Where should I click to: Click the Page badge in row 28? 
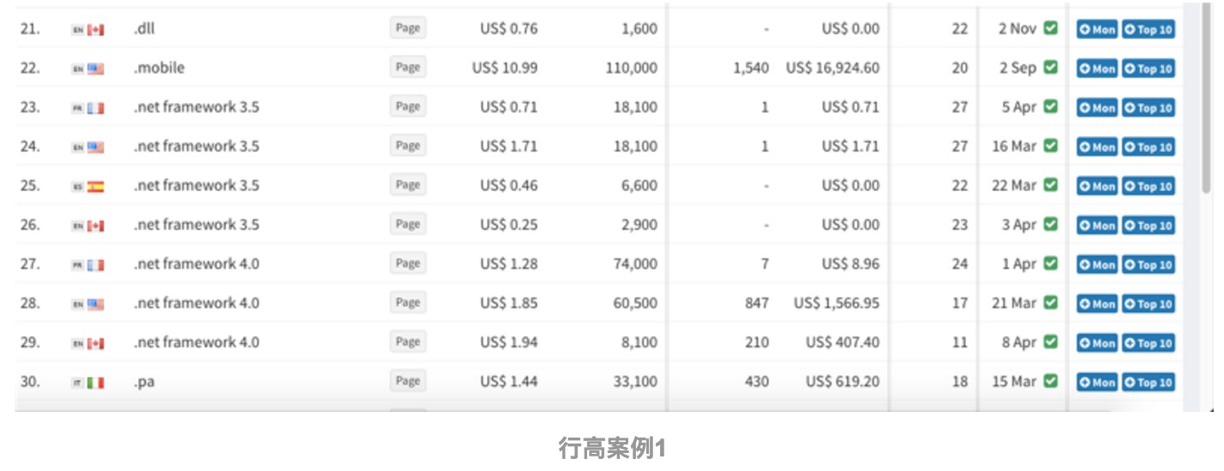[x=408, y=302]
